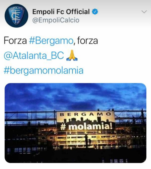
Task: Click the # molamia! text on banner
Action: (87, 126)
